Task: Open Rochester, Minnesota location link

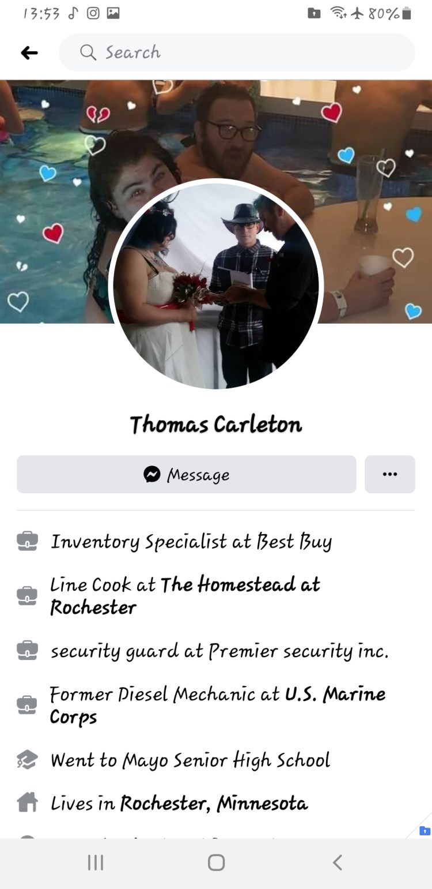Action: click(x=214, y=803)
